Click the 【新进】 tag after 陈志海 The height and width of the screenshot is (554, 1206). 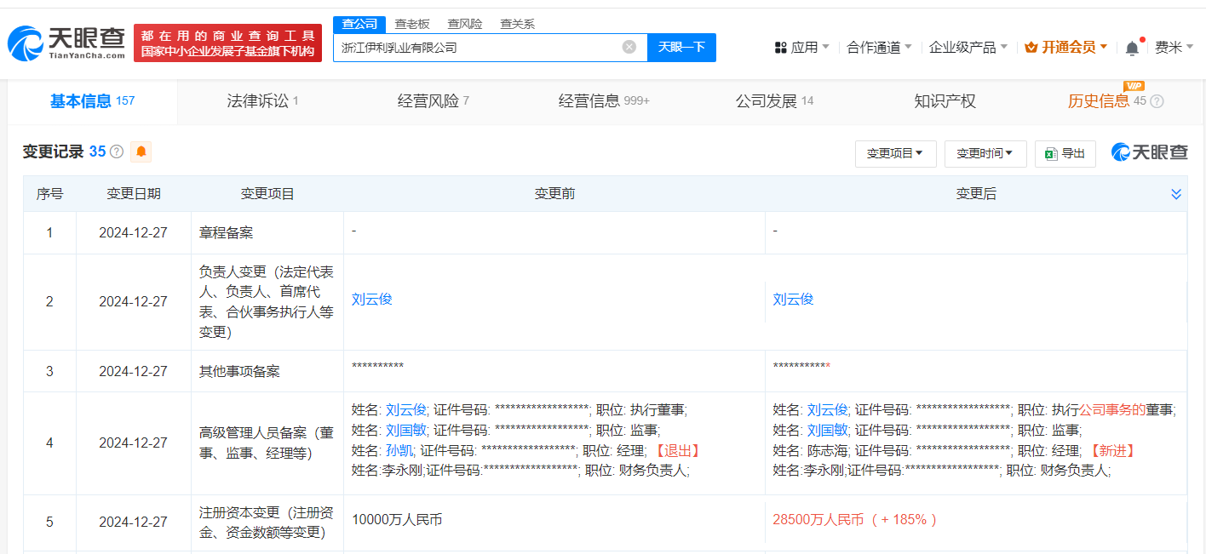(x=1112, y=450)
